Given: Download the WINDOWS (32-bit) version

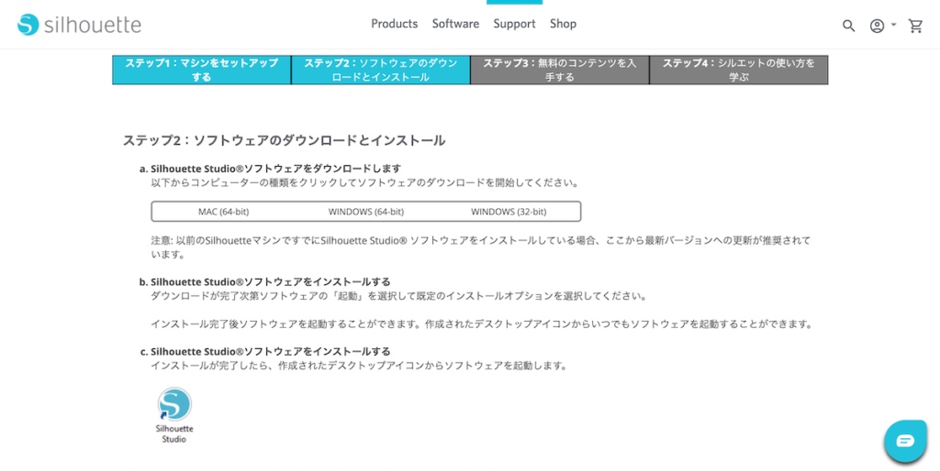Looking at the screenshot, I should pos(509,212).
